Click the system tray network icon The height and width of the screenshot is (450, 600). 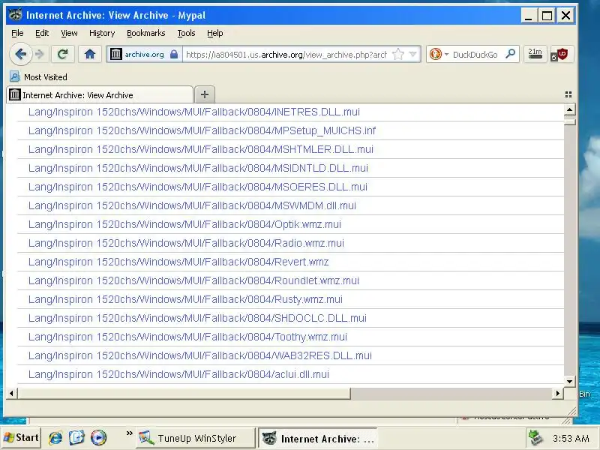pyautogui.click(x=535, y=438)
